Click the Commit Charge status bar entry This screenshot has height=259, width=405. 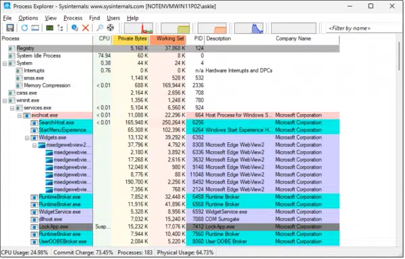pos(83,253)
